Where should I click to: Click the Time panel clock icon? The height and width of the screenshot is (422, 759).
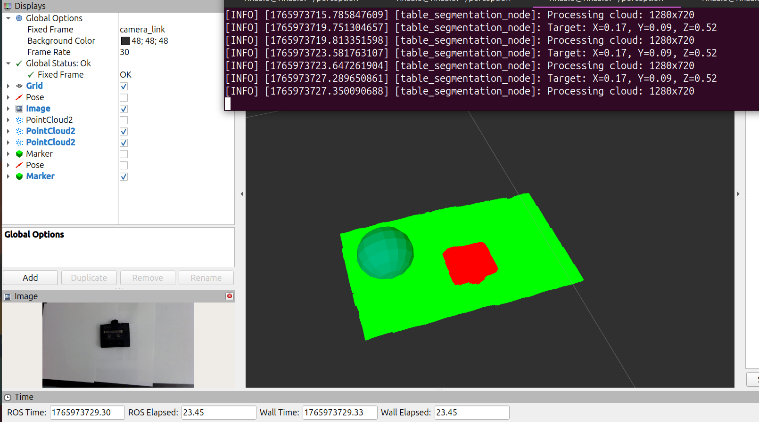click(8, 397)
